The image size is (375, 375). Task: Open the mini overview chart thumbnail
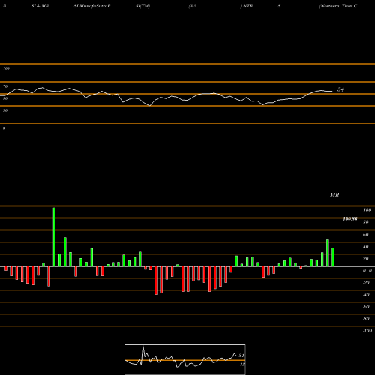point(185,359)
